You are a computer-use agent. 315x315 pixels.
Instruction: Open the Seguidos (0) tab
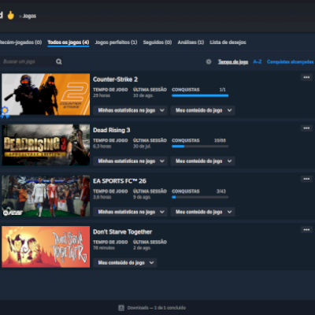[x=157, y=43]
